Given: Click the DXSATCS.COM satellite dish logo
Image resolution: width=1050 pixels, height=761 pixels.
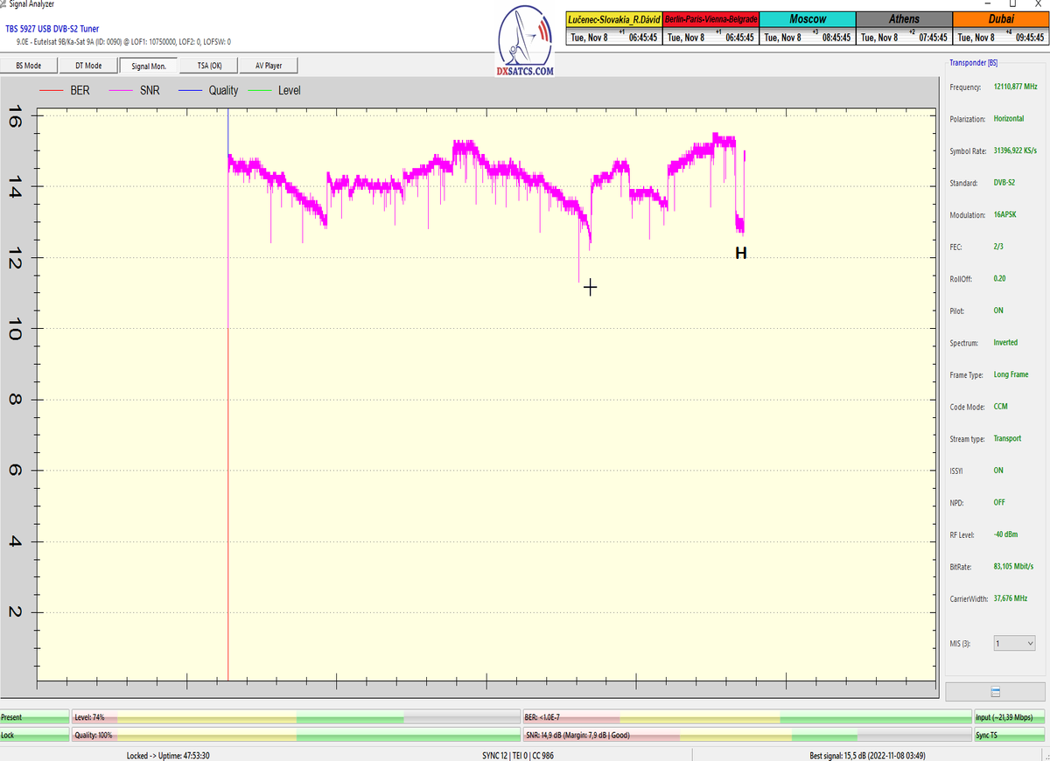Looking at the screenshot, I should pyautogui.click(x=524, y=42).
